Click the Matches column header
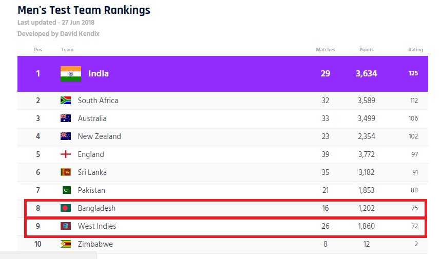The image size is (440, 259). click(326, 50)
